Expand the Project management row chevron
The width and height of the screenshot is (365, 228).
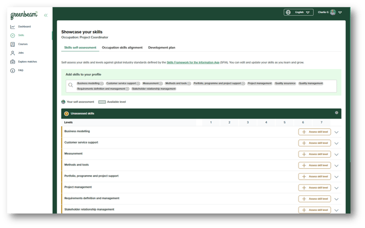point(337,188)
